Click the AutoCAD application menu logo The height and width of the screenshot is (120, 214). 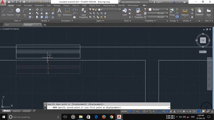3,3
